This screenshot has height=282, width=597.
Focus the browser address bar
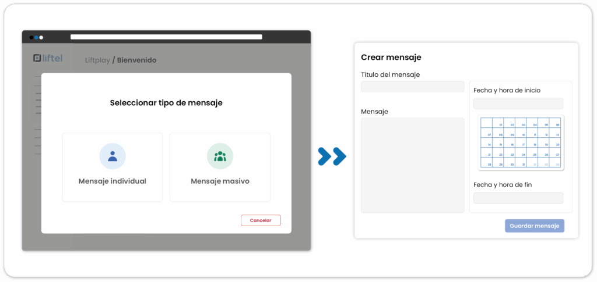166,37
